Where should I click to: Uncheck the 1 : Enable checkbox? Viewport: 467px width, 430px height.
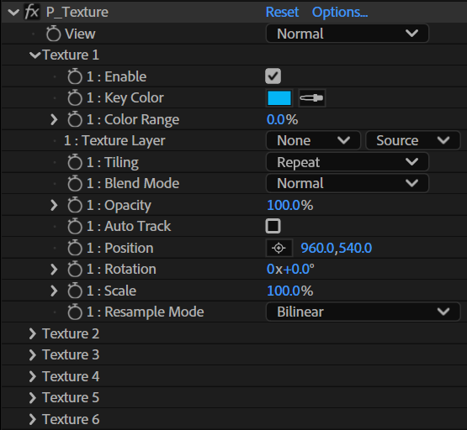point(273,76)
